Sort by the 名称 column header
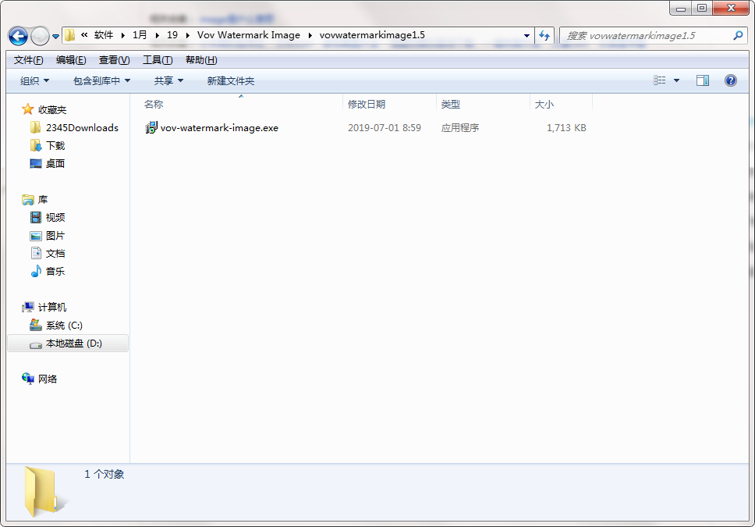This screenshot has height=527, width=755. [x=154, y=104]
